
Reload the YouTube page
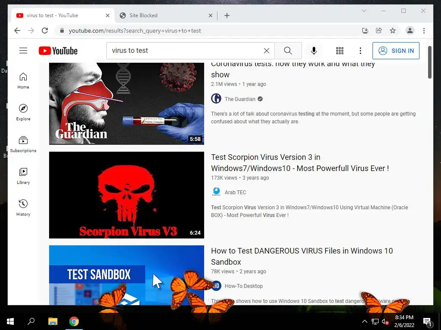[45, 31]
